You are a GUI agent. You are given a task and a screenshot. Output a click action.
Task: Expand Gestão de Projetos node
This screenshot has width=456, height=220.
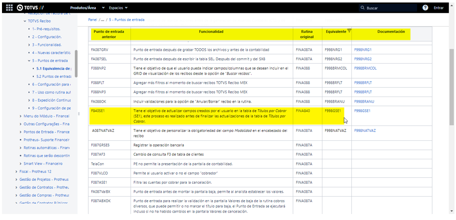(x=16, y=179)
